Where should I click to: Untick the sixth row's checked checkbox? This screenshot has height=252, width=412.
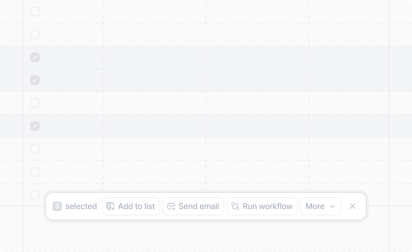coord(35,126)
